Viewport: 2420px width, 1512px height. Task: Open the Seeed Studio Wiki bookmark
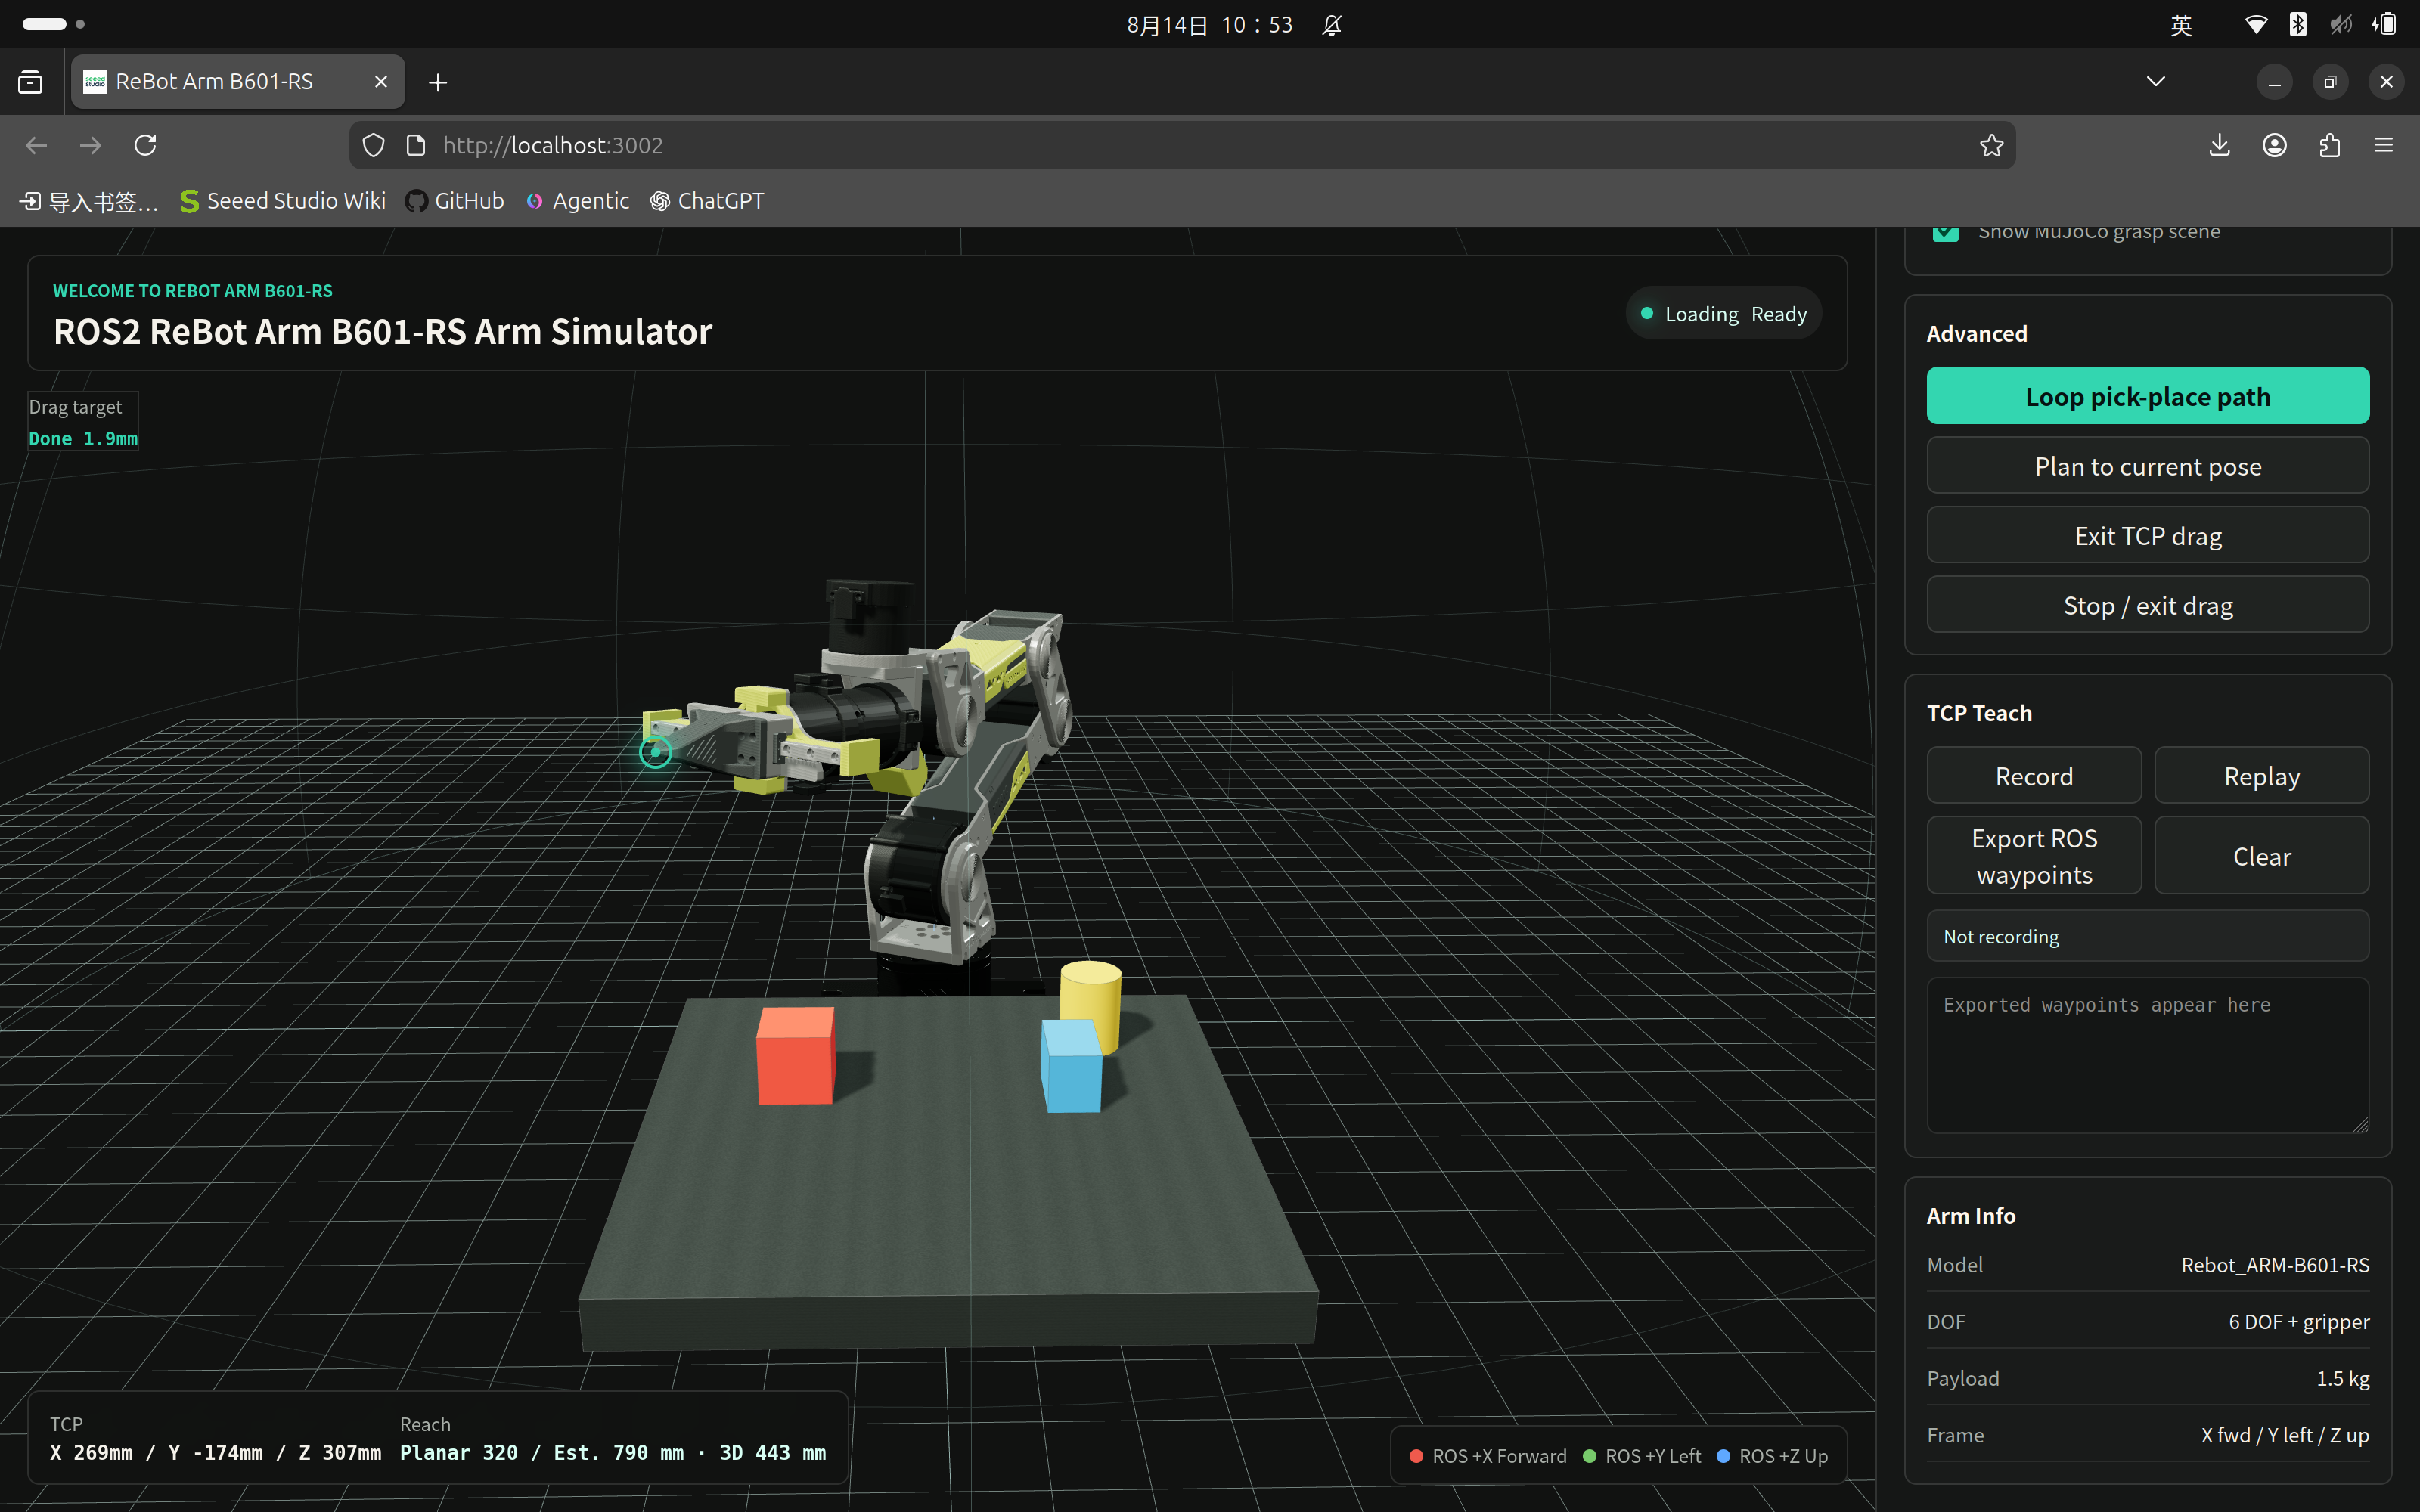point(283,201)
